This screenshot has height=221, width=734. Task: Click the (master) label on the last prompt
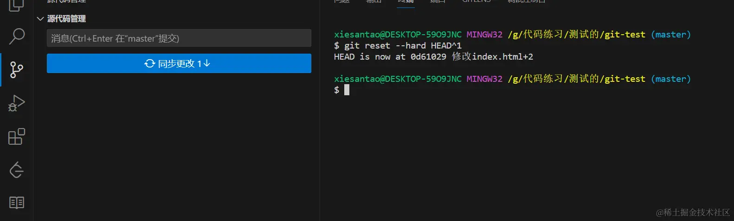point(671,79)
